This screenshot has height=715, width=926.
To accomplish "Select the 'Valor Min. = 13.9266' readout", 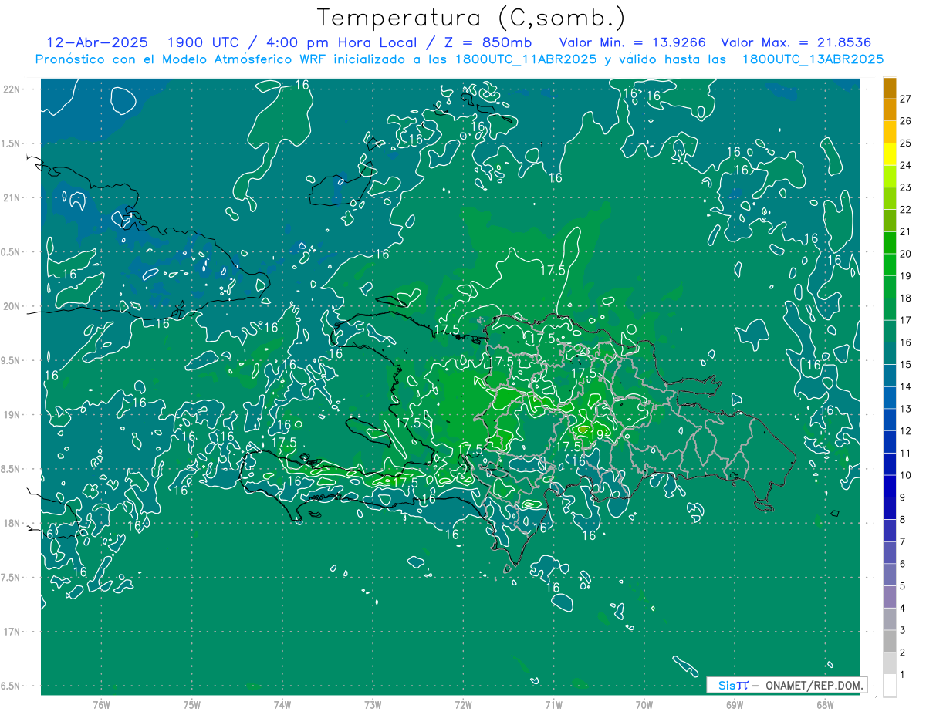I will pyautogui.click(x=632, y=42).
